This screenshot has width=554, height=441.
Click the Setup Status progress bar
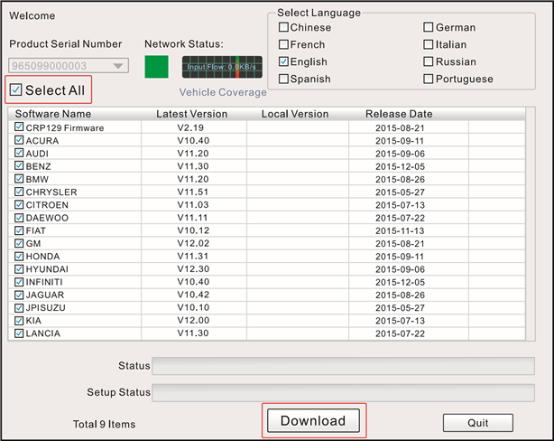pyautogui.click(x=343, y=392)
